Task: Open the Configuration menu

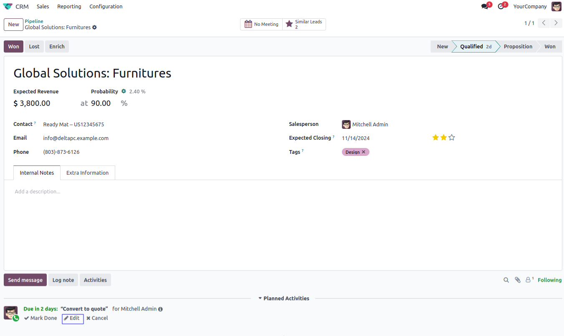Action: point(106,7)
